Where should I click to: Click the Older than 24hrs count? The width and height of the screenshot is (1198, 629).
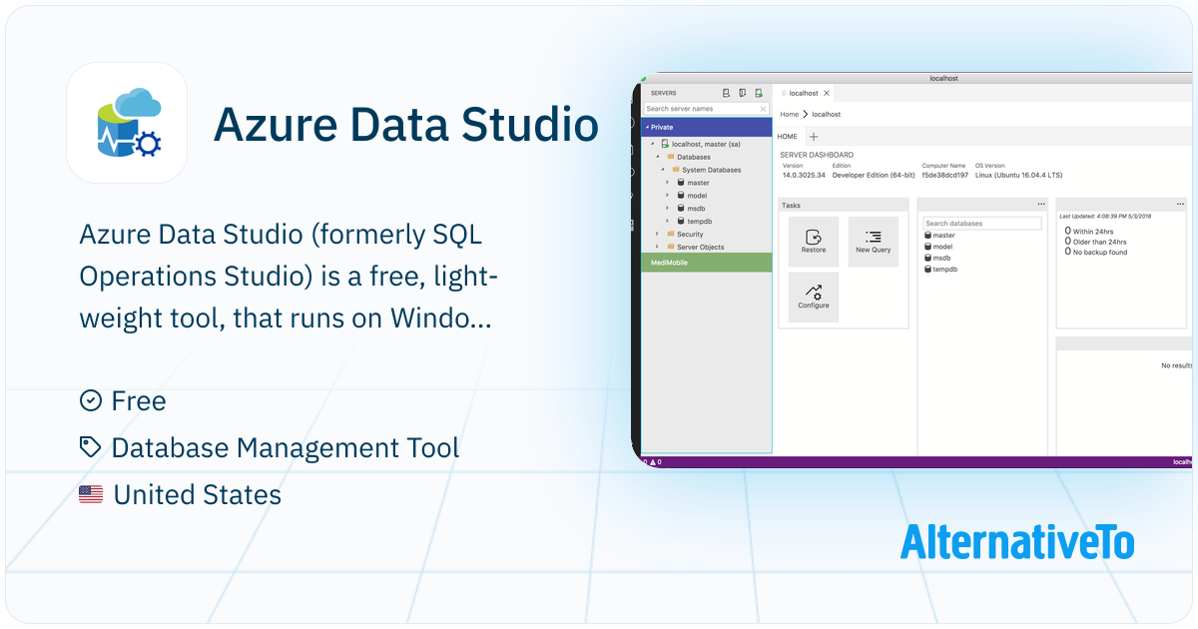tap(1096, 242)
